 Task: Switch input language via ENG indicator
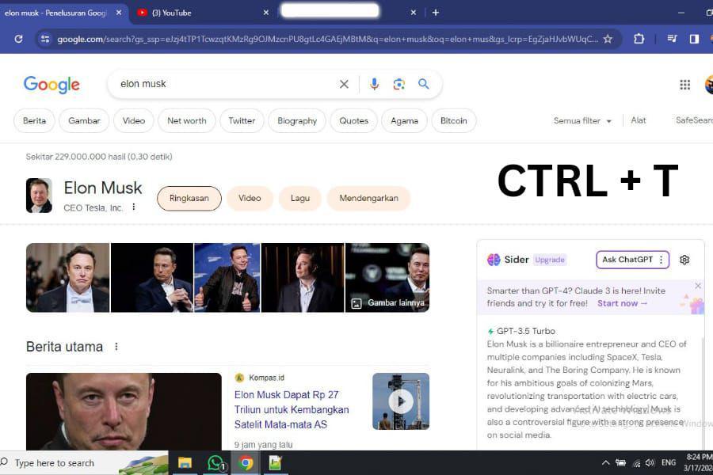pyautogui.click(x=669, y=462)
